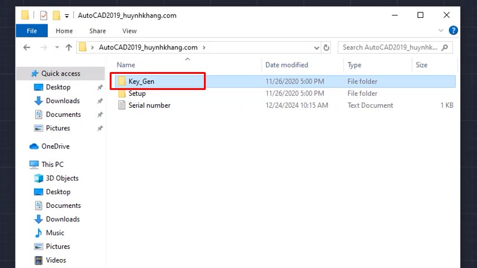Click the Properties icon in the title bar
This screenshot has height=268, width=477.
pos(44,15)
